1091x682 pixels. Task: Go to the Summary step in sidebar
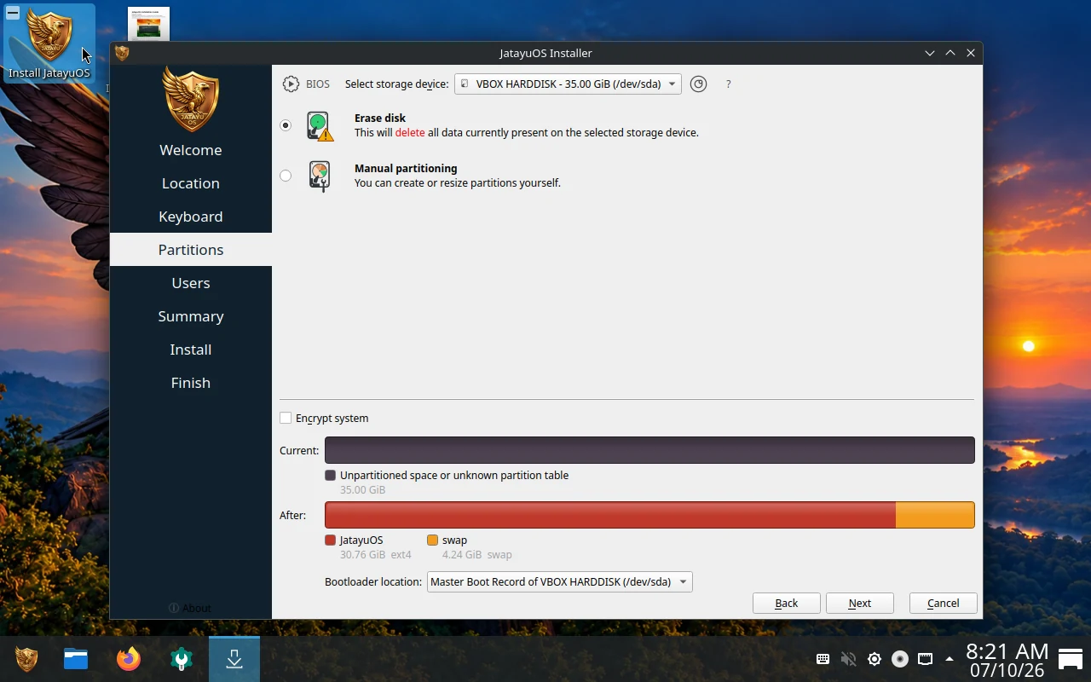(x=191, y=316)
